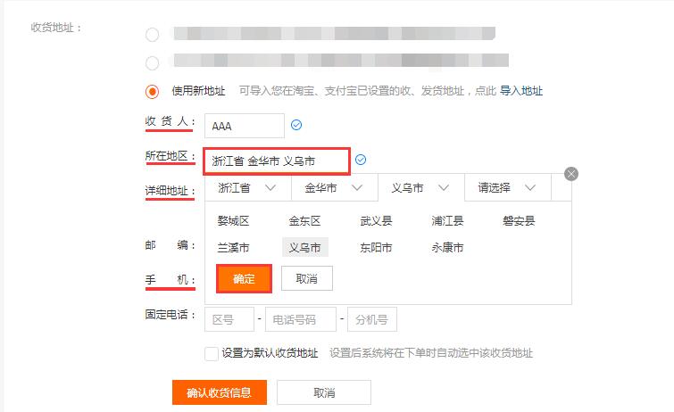The width and height of the screenshot is (674, 412).
Task: Switch to the 义乌市 district tab
Action: pos(420,188)
